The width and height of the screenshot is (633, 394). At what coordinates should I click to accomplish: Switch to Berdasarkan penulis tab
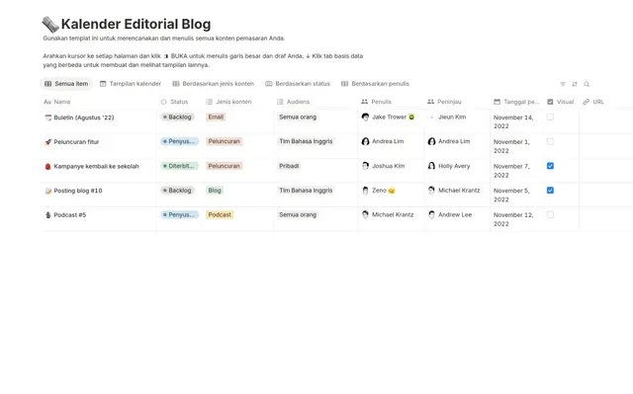click(375, 84)
